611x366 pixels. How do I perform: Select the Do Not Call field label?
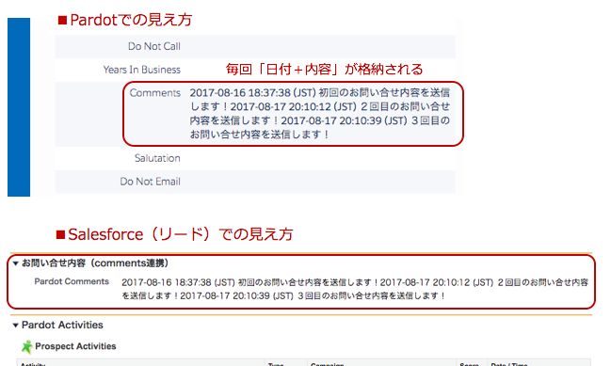pyautogui.click(x=154, y=46)
